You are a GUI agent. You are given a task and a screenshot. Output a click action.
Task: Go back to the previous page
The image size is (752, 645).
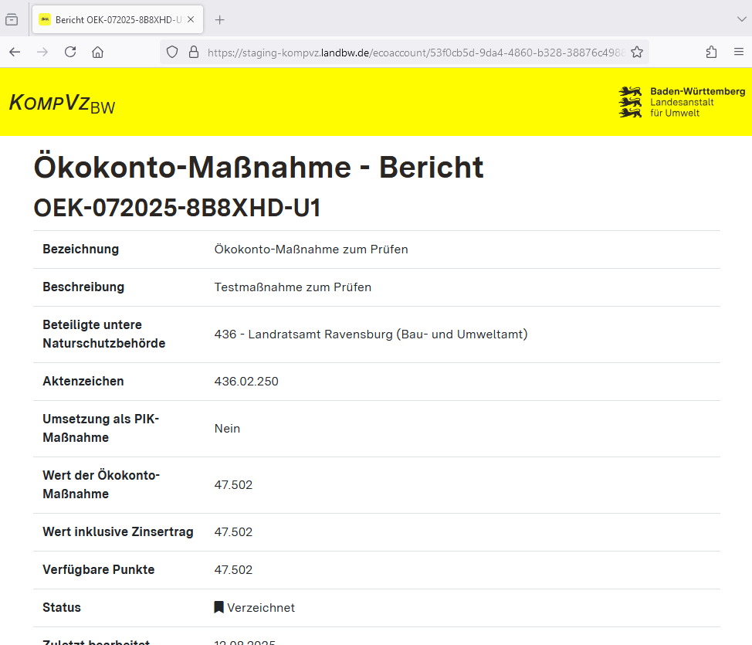tap(15, 52)
